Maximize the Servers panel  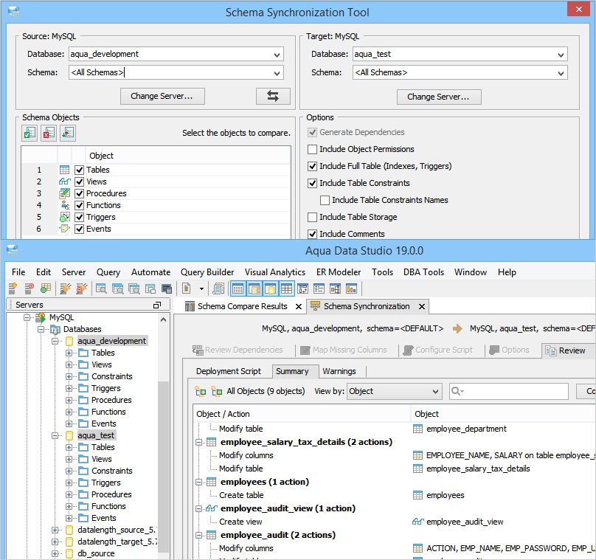click(157, 305)
